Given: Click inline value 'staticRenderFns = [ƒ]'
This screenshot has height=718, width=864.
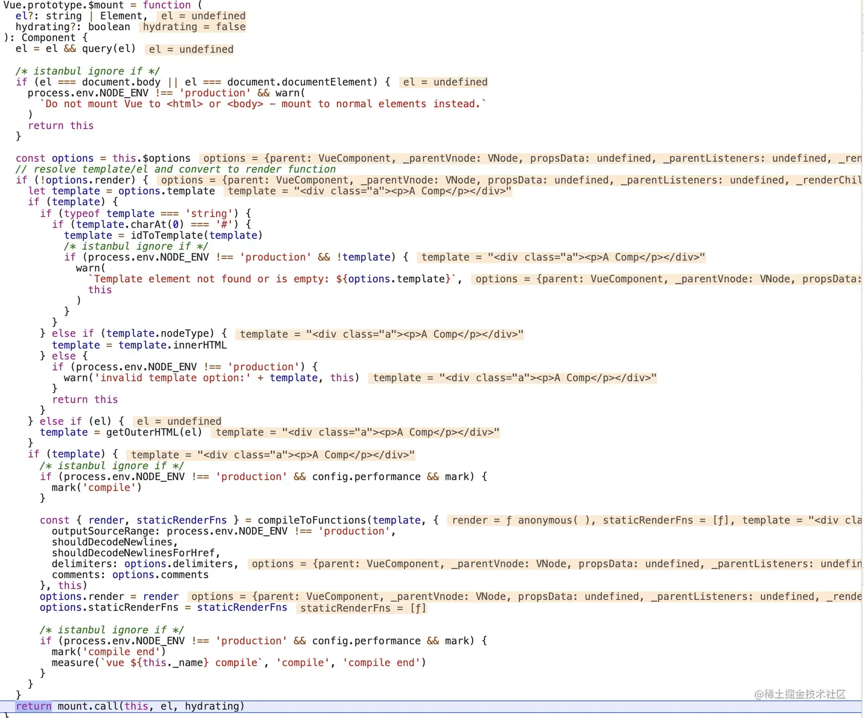Looking at the screenshot, I should (363, 608).
